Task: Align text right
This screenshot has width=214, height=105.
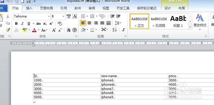Action: coord(96,23)
